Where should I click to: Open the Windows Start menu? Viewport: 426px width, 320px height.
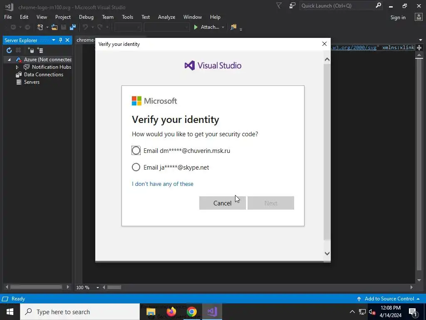(x=10, y=312)
